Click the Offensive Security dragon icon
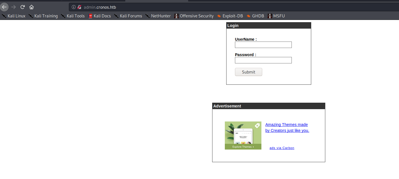The image size is (399, 179). pos(176,16)
